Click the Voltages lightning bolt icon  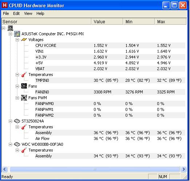(24, 40)
